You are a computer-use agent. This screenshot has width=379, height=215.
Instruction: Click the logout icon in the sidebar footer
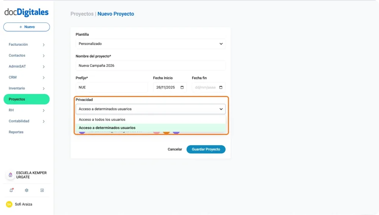(42, 190)
